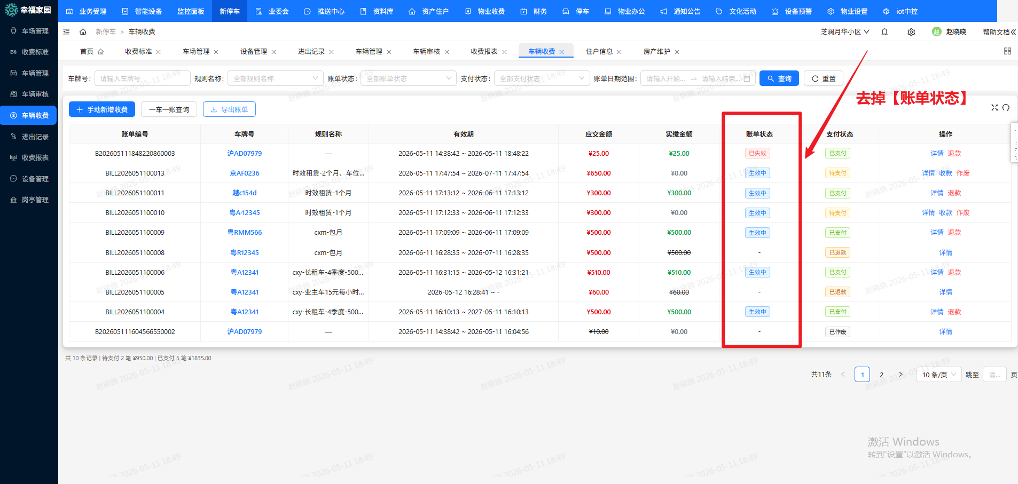The width and height of the screenshot is (1018, 484).
Task: Close the 车辆审核 tab
Action: pos(447,52)
